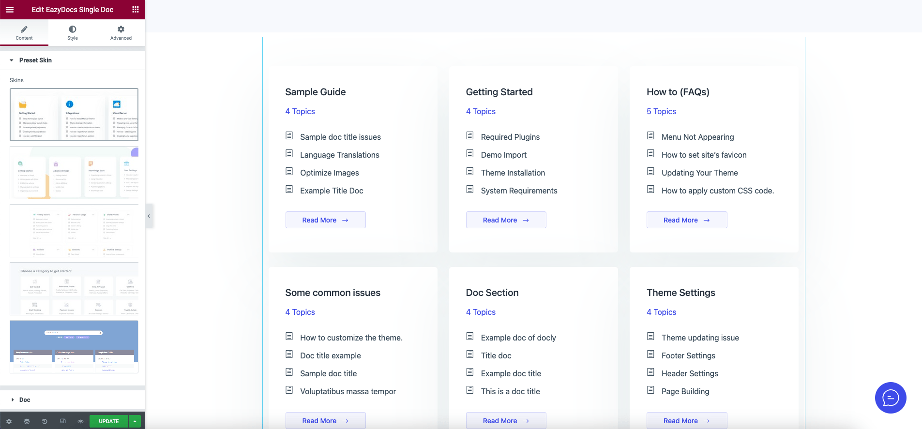The image size is (922, 429).
Task: Open 'Example doc of docly' link
Action: 518,338
